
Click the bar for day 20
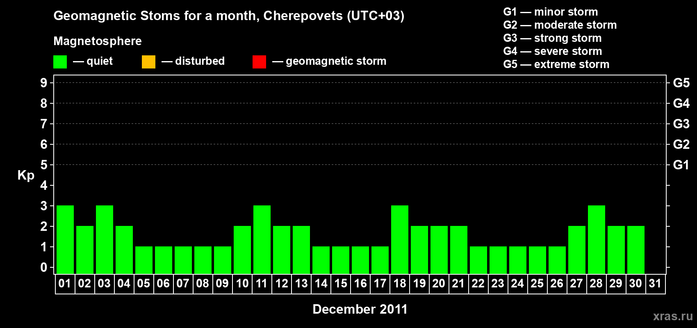tap(439, 250)
